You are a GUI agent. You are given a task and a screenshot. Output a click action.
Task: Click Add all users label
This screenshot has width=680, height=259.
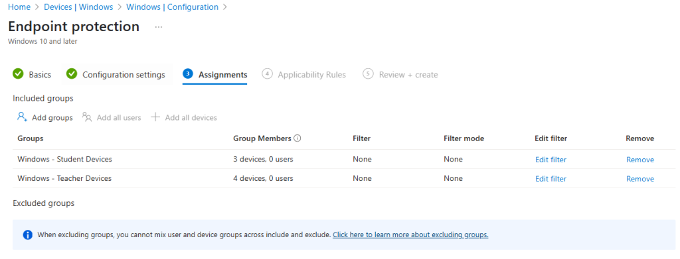(x=119, y=118)
